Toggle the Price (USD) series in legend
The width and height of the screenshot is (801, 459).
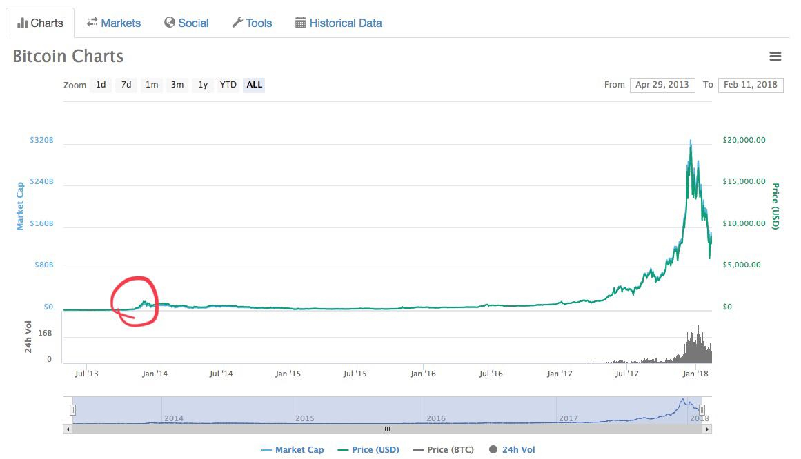[x=368, y=450]
